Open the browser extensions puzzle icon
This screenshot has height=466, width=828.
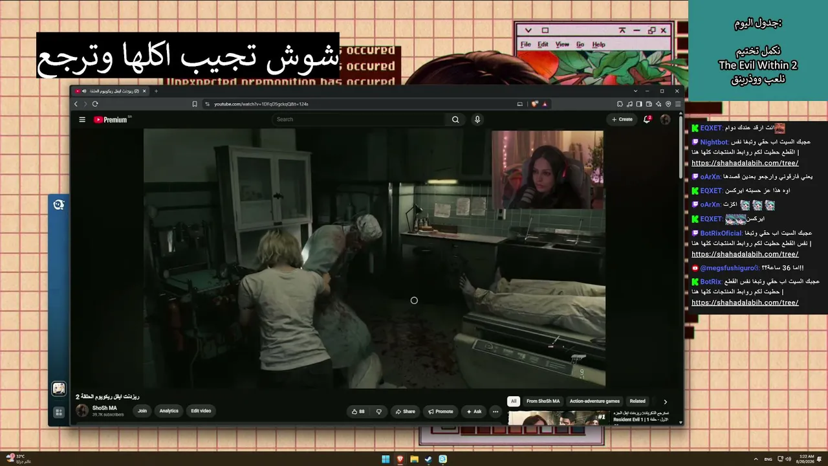coord(620,104)
